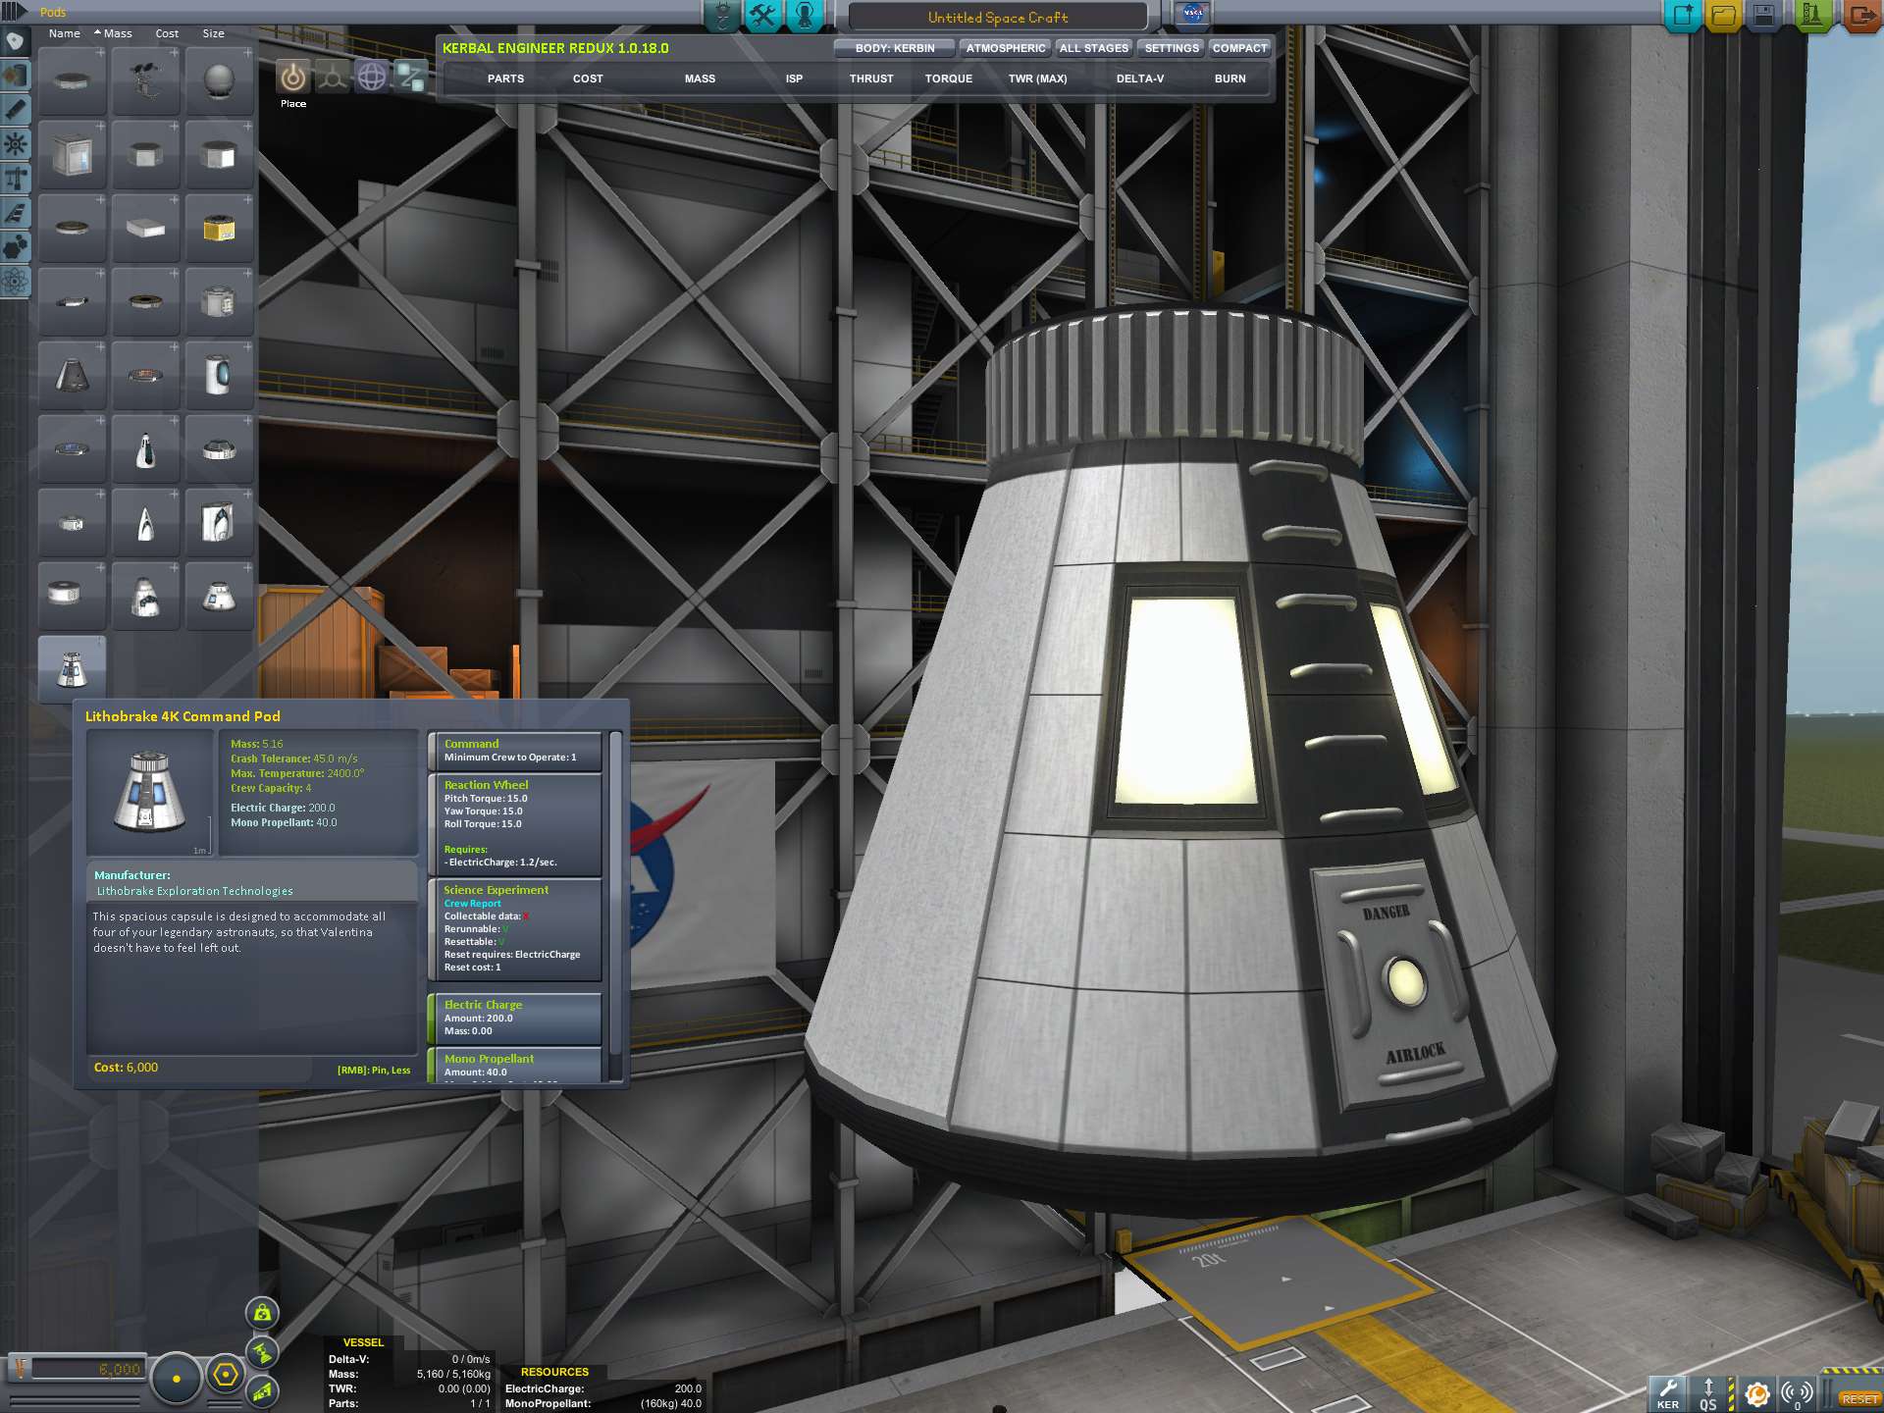Click the antenna signal toolbar icon
The width and height of the screenshot is (1884, 1413).
coord(1798,1393)
